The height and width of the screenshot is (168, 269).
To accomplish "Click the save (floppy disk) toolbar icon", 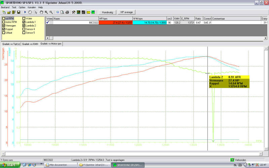I will tap(18, 12).
